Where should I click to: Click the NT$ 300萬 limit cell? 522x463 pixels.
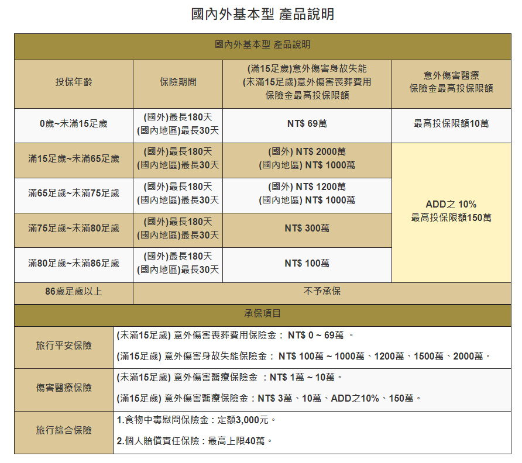pyautogui.click(x=307, y=229)
